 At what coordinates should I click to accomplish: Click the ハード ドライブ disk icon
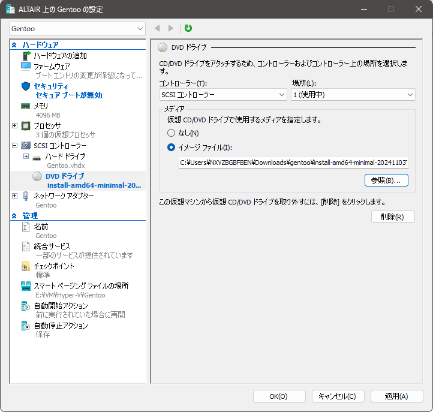click(37, 158)
